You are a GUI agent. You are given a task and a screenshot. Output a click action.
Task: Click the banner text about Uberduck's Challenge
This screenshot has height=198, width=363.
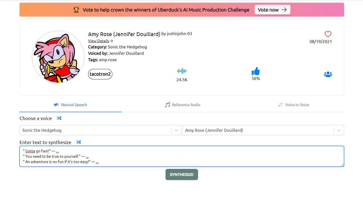click(x=166, y=10)
